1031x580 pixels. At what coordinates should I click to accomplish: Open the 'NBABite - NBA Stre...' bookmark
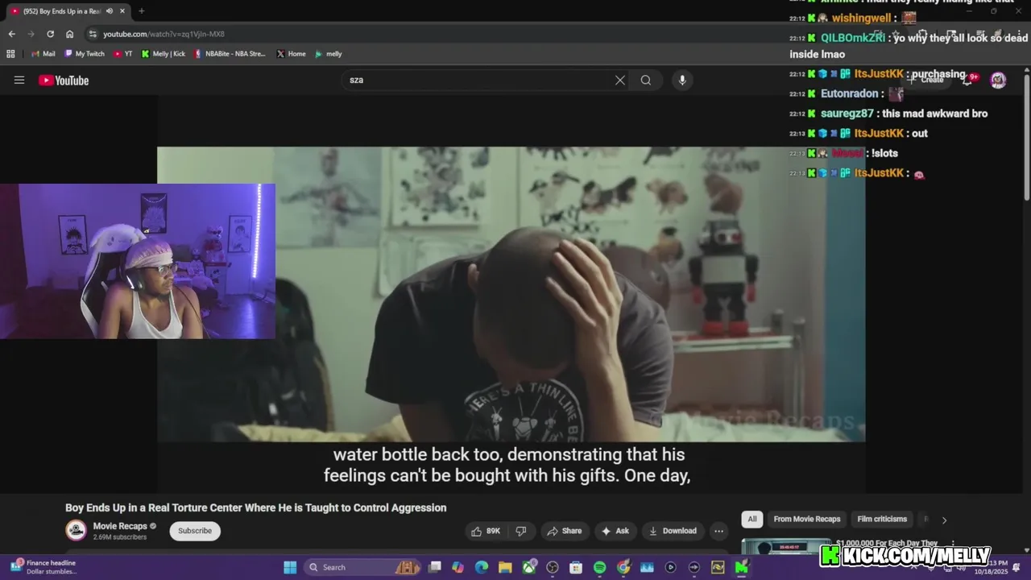(x=229, y=54)
